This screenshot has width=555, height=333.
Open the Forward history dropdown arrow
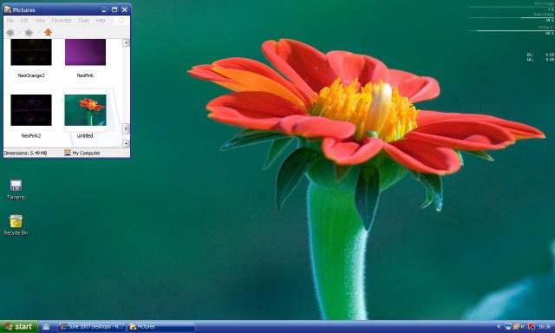click(38, 33)
